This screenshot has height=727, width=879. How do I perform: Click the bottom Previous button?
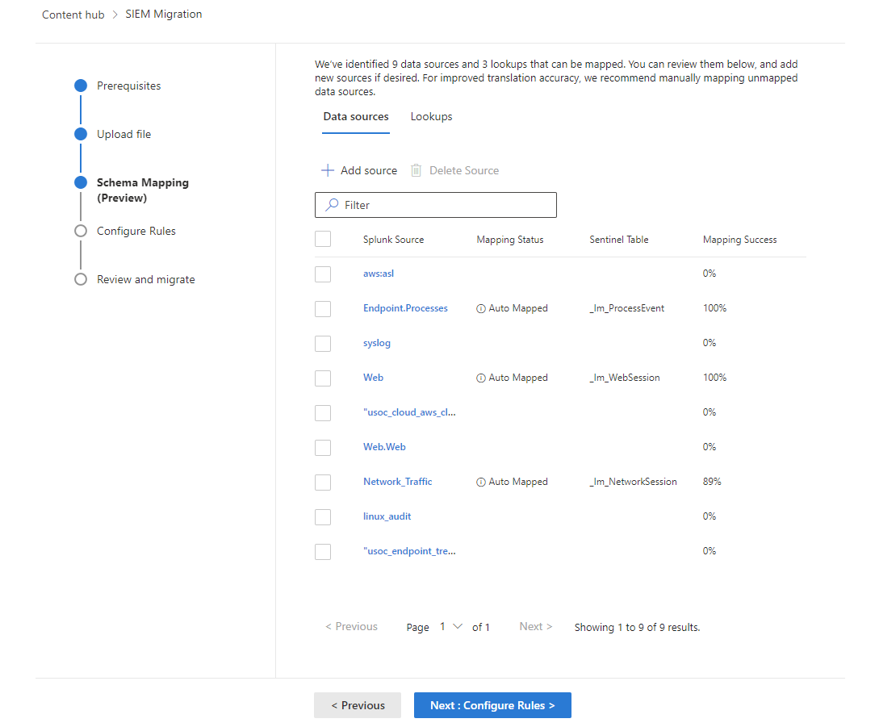358,705
